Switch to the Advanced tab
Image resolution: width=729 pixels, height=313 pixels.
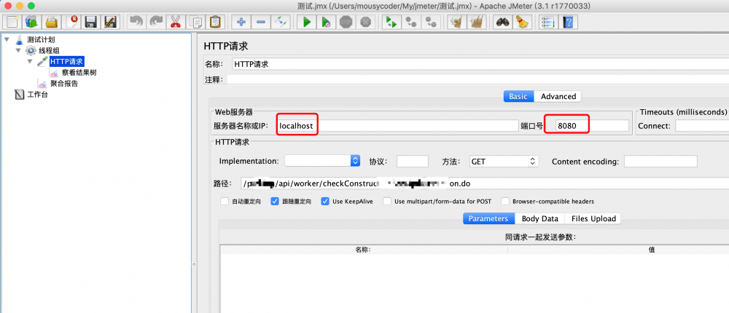pos(558,96)
